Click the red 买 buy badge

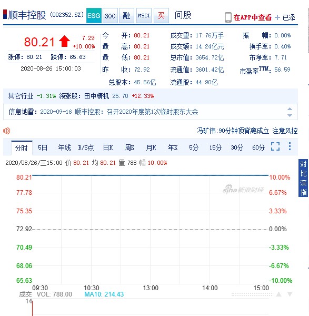point(161,15)
